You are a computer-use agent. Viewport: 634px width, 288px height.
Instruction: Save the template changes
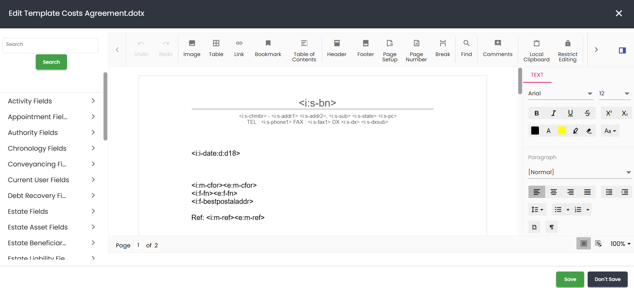pyautogui.click(x=570, y=279)
